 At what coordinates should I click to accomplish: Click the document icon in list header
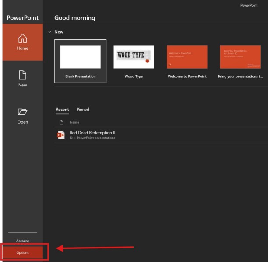[x=61, y=122]
